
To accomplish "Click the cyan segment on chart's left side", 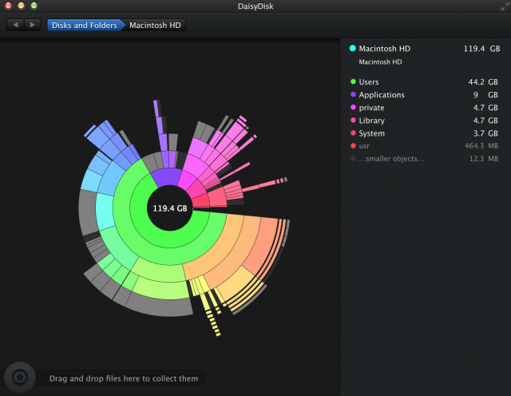I will coord(105,212).
